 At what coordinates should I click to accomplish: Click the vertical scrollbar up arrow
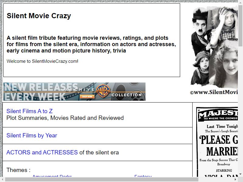[240, 2]
